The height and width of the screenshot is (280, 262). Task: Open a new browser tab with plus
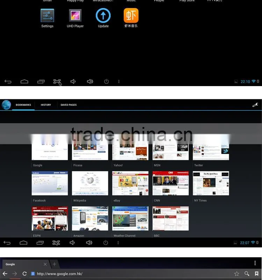[x=54, y=264]
